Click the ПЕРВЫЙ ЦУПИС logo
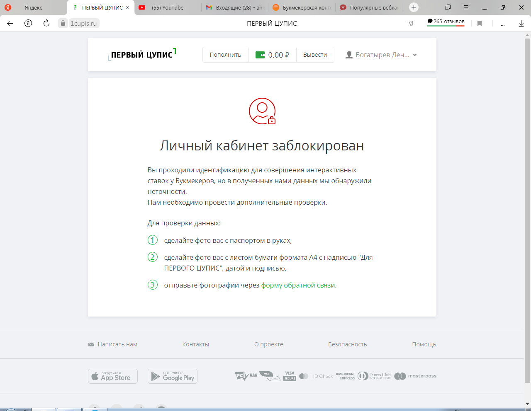 [142, 54]
